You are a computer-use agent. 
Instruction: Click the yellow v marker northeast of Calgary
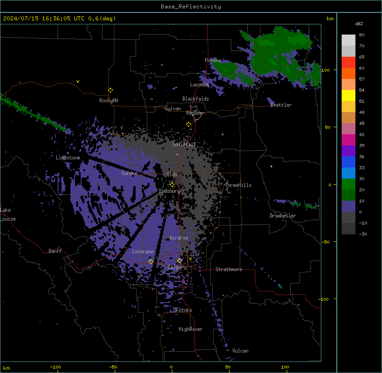click(190, 259)
